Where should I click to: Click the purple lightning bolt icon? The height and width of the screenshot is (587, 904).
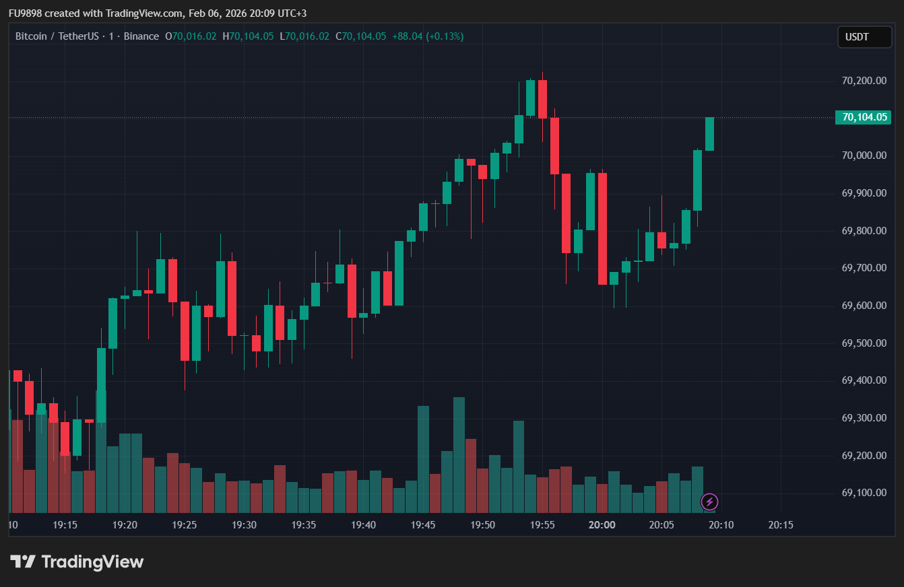(x=709, y=502)
